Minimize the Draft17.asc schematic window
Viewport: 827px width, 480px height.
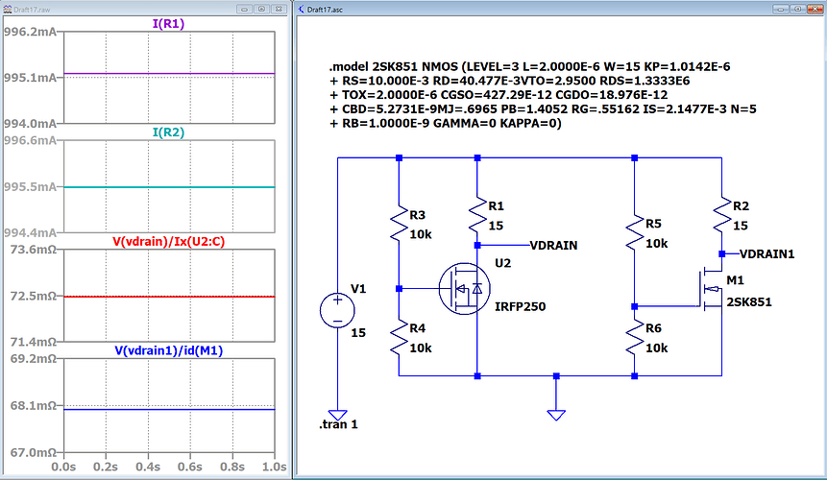(775, 8)
